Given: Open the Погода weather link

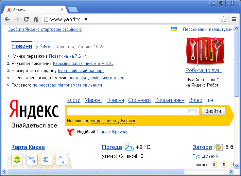Looking at the screenshot, I should coord(112,147).
